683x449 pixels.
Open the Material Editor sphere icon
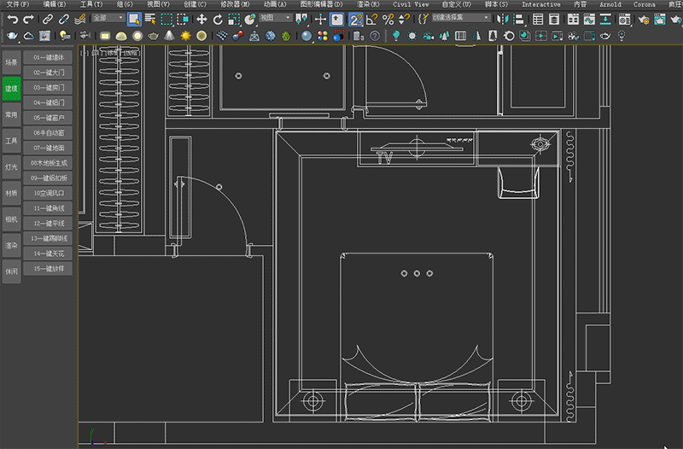coord(306,36)
